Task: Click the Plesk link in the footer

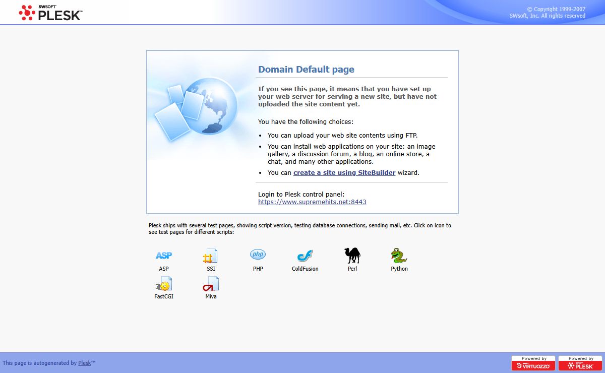Action: [x=85, y=363]
